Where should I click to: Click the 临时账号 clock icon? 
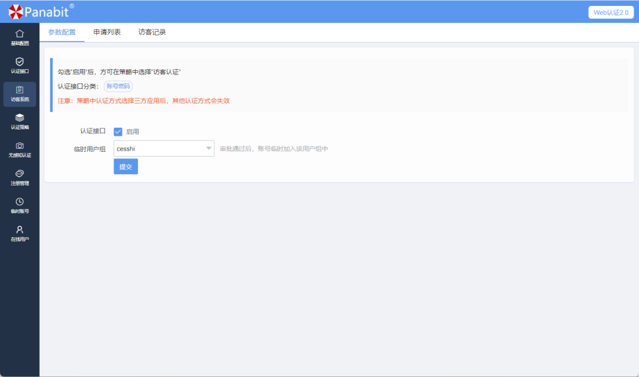coord(20,203)
